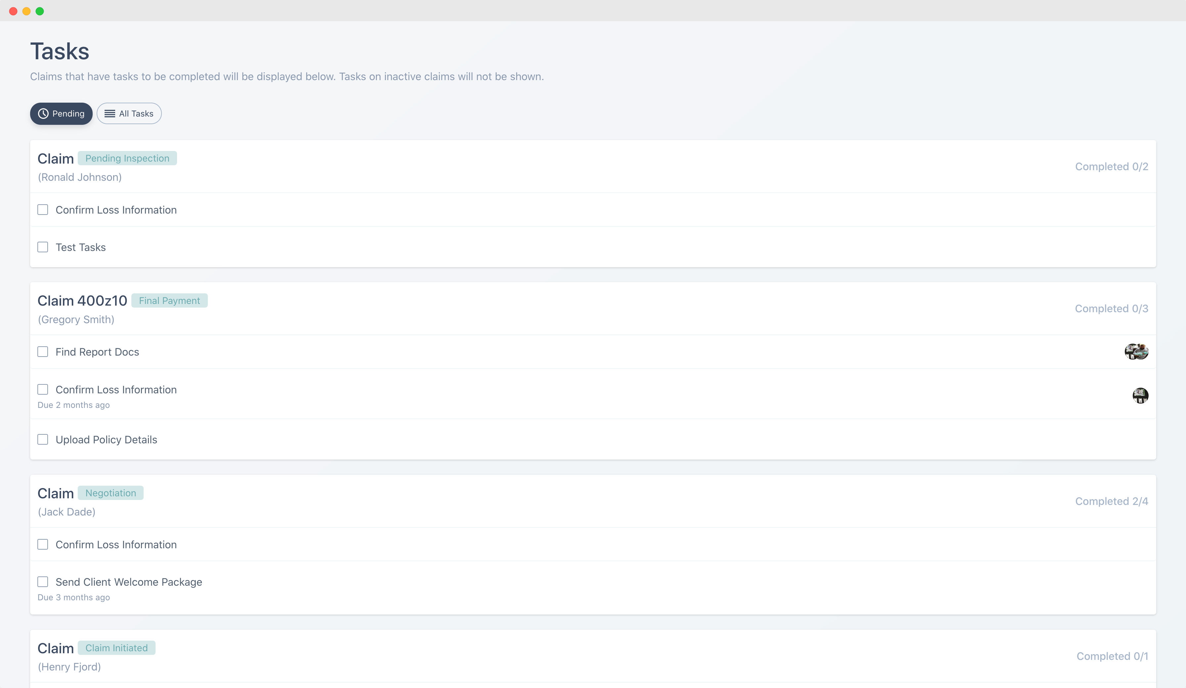1186x688 pixels.
Task: Open the Claim 400z10 heading
Action: click(x=82, y=300)
